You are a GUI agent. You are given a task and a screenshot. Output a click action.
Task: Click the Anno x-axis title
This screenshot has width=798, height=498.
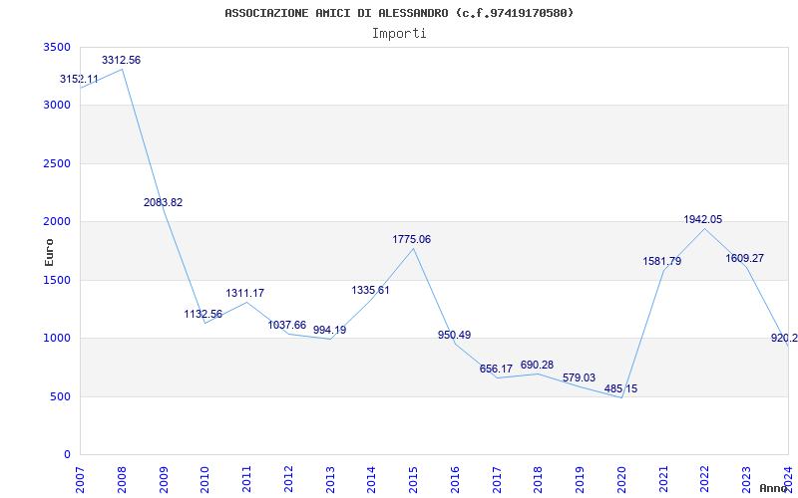point(774,488)
